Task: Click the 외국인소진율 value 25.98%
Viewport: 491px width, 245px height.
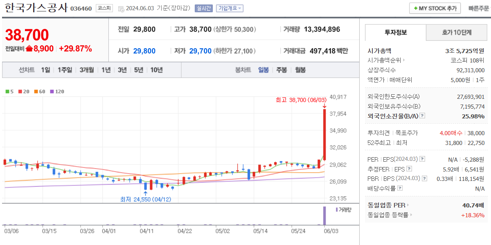Action: point(473,116)
